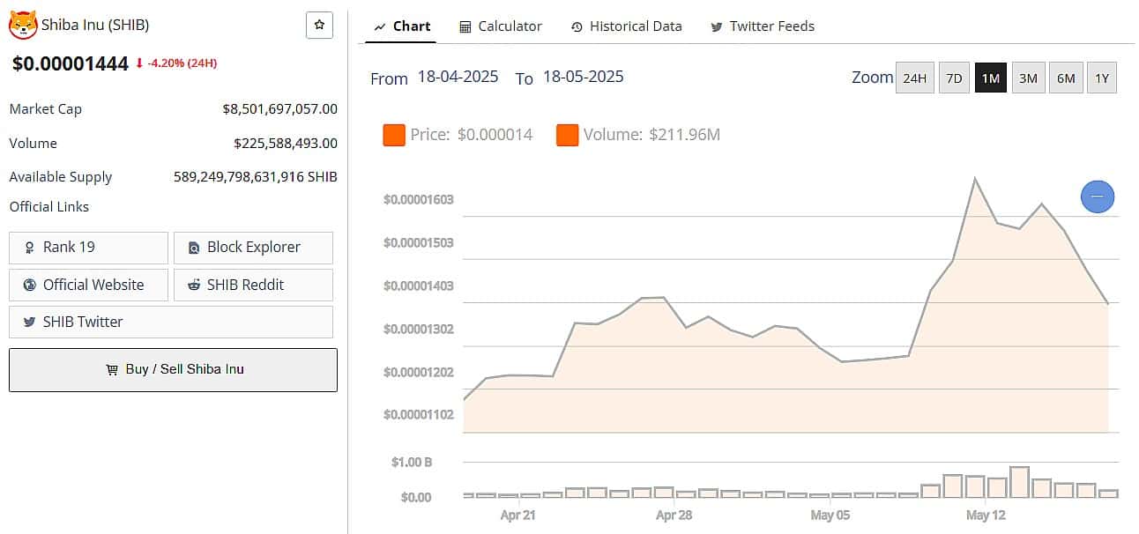
Task: Open the Historical Data tab
Action: [626, 26]
